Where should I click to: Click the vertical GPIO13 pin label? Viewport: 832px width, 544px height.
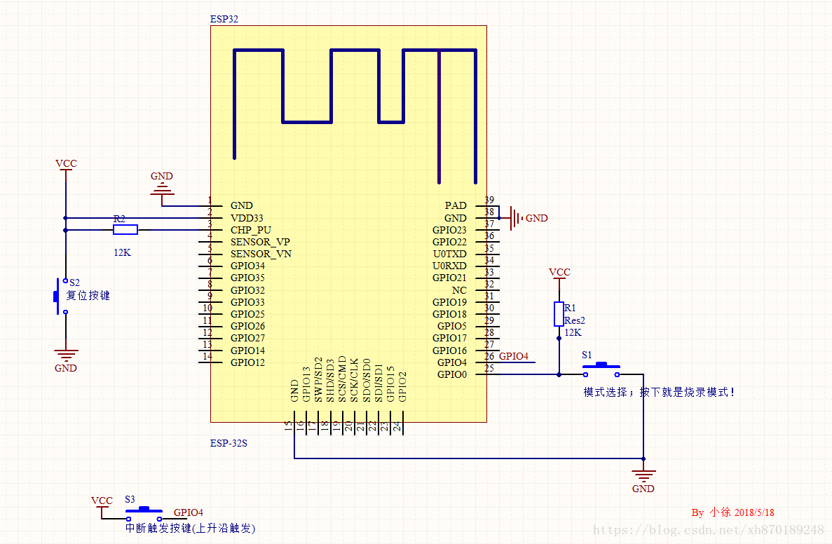click(306, 384)
